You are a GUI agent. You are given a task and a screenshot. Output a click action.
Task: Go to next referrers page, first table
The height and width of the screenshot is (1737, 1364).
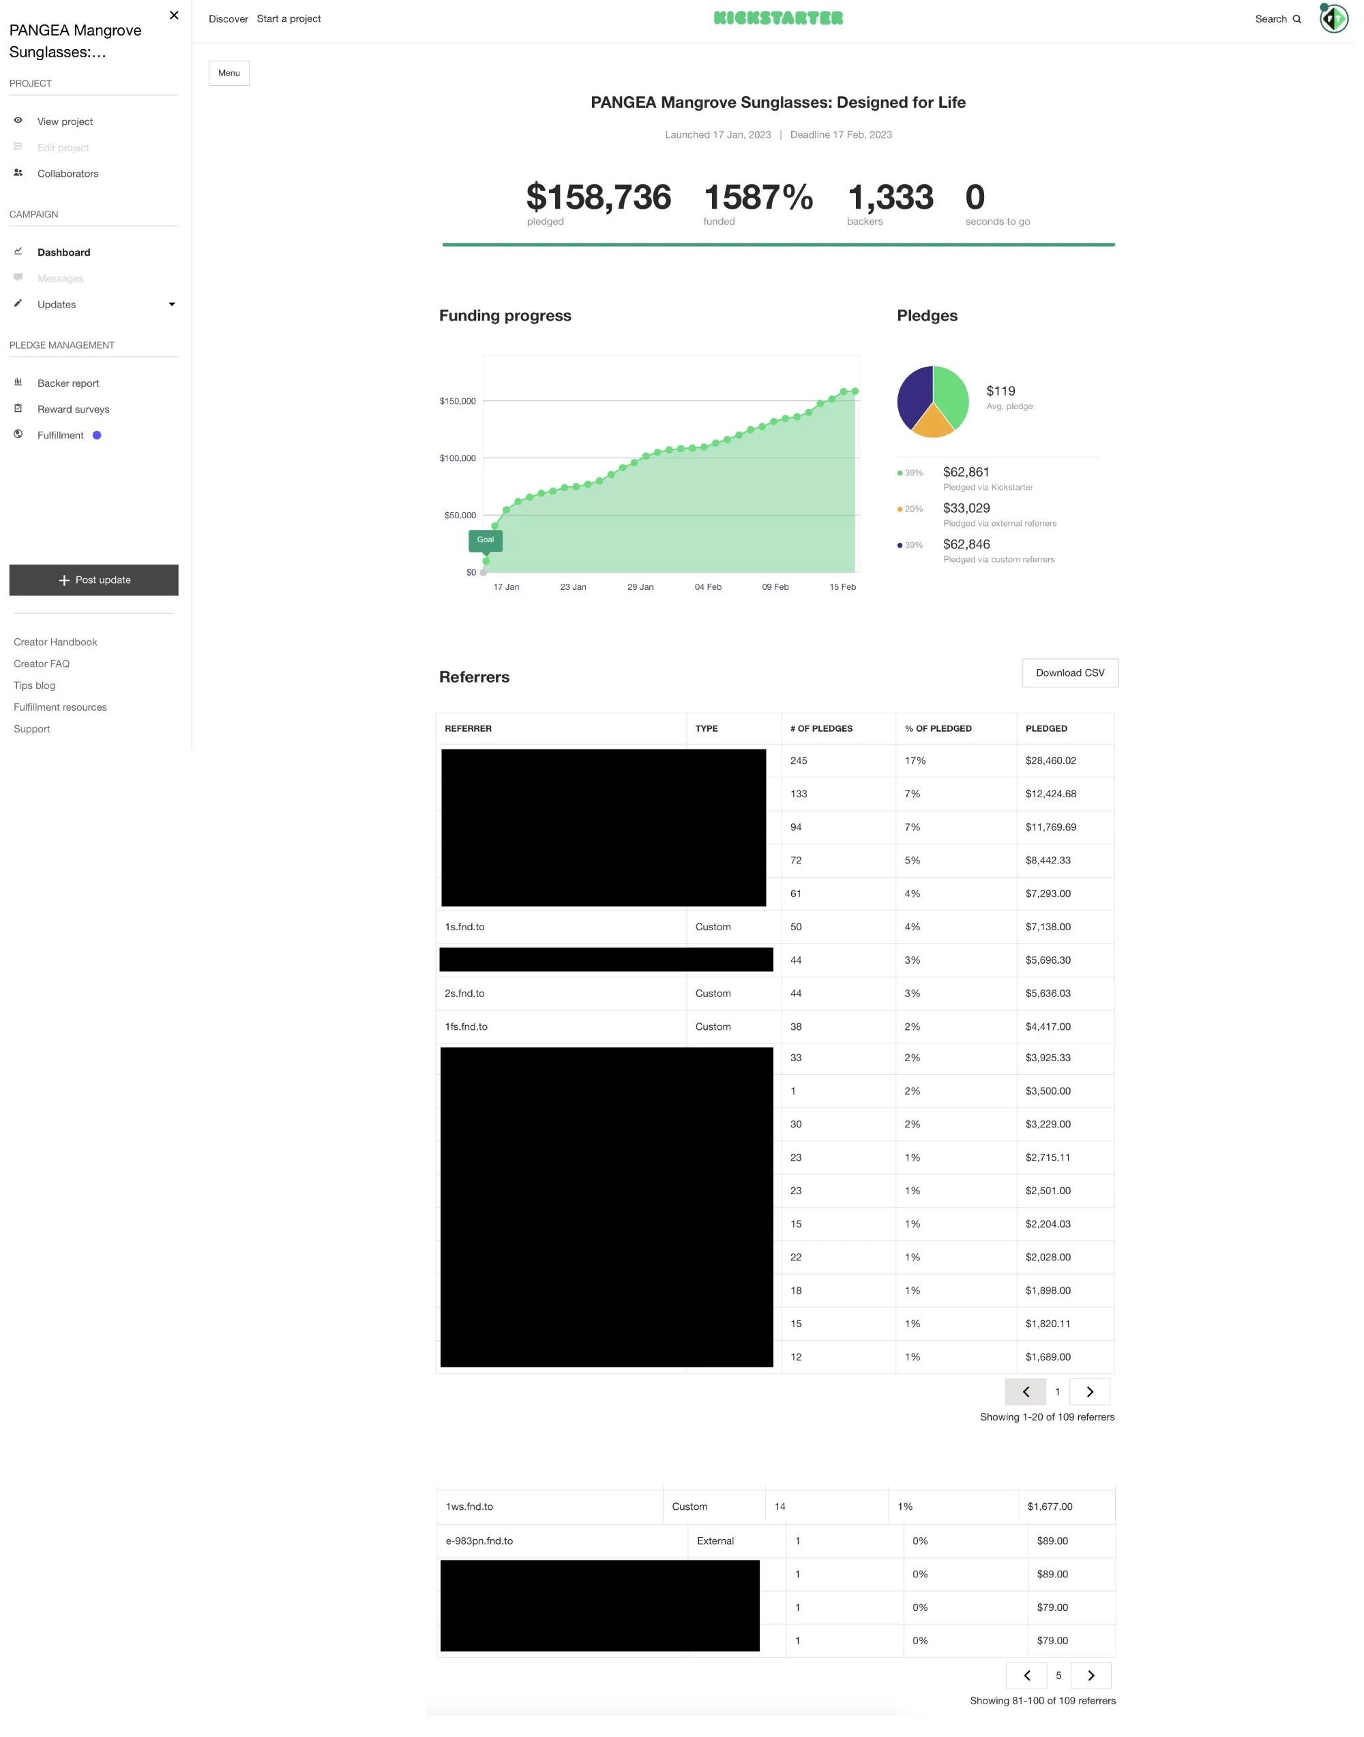coord(1090,1392)
